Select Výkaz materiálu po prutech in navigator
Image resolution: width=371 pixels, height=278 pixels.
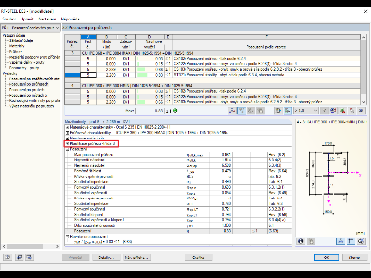pos(31,106)
